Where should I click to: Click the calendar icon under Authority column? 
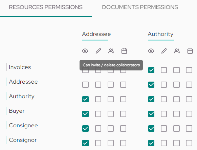(190, 51)
